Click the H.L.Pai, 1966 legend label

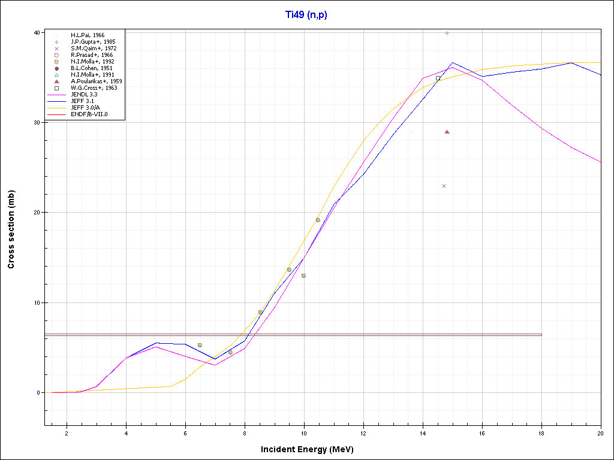pyautogui.click(x=88, y=35)
